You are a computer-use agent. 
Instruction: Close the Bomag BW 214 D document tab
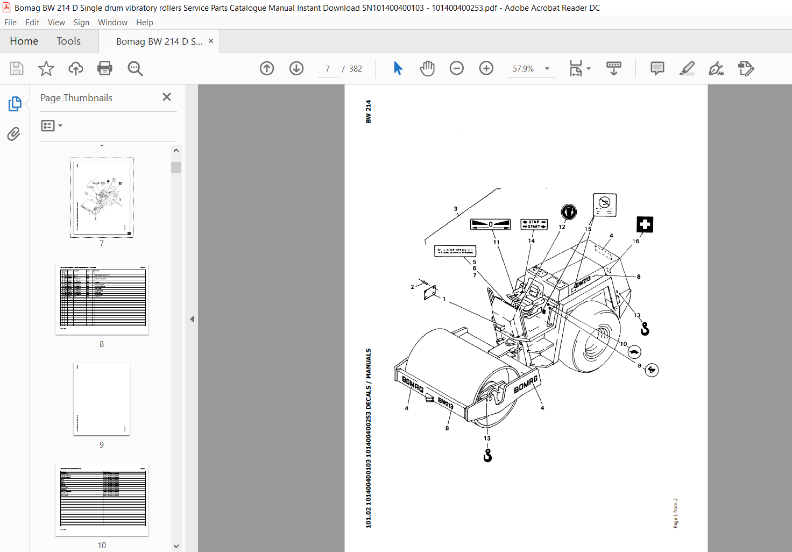tap(211, 41)
